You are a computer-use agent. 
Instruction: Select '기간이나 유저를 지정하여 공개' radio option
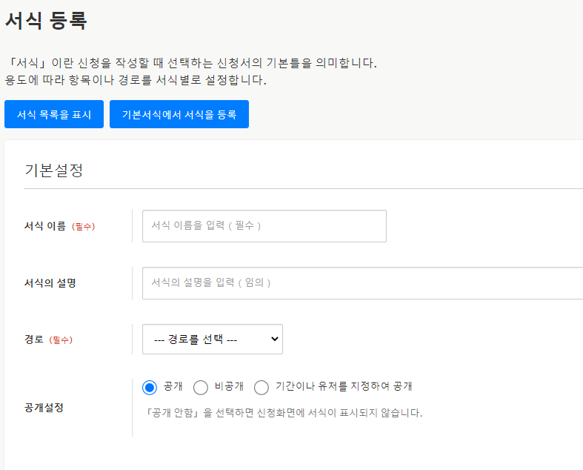point(261,387)
